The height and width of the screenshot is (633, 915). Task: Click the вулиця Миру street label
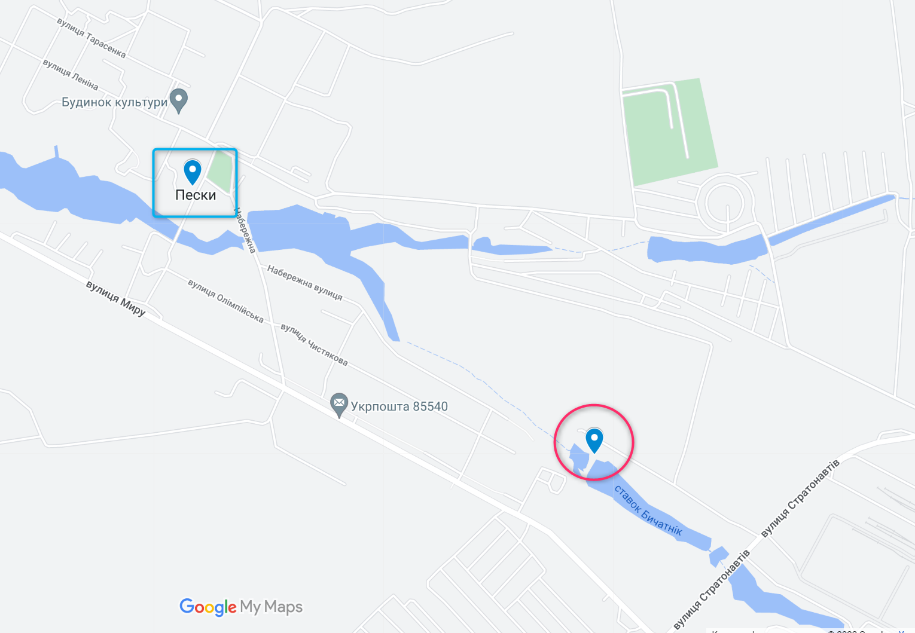[116, 298]
